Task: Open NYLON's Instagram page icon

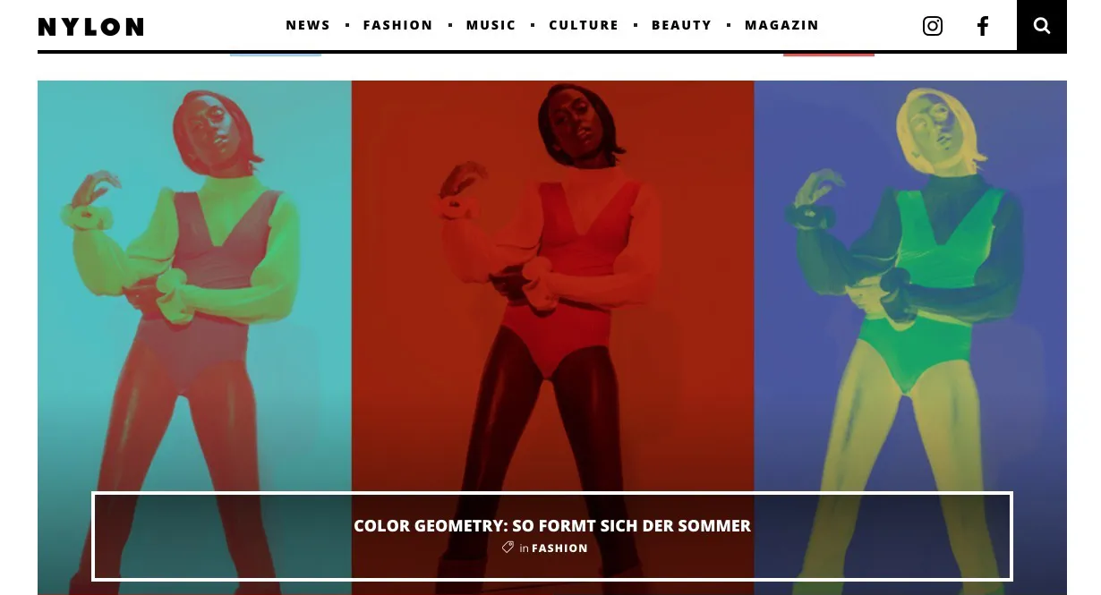Action: (x=933, y=26)
